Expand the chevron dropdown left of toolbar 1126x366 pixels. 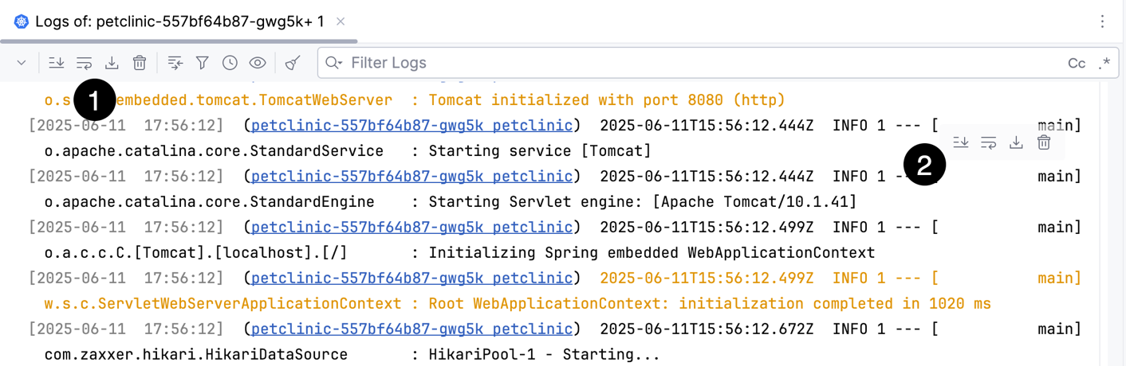[22, 63]
